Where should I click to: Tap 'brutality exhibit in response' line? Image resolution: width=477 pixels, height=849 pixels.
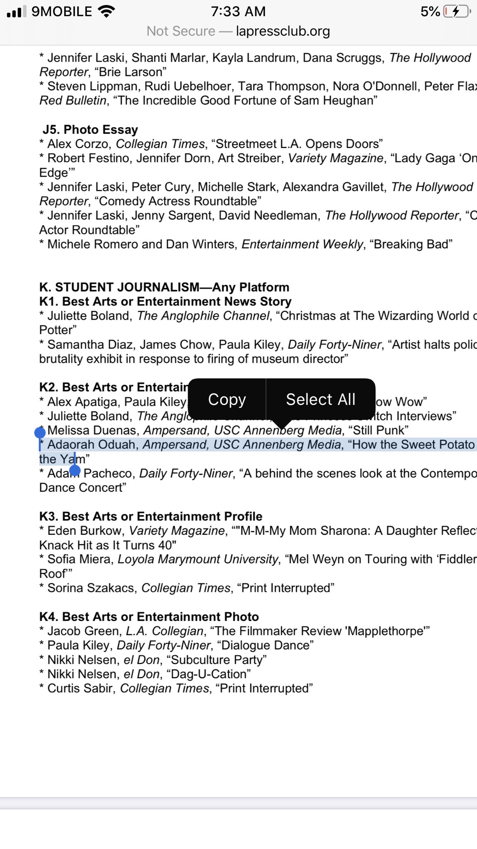click(194, 359)
